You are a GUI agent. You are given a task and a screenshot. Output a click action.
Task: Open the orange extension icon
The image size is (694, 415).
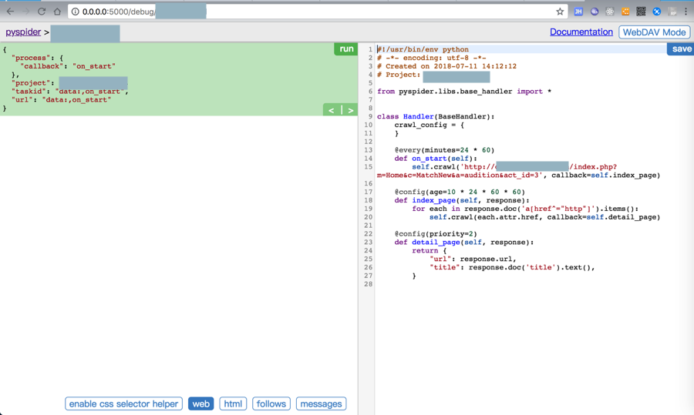tap(625, 12)
